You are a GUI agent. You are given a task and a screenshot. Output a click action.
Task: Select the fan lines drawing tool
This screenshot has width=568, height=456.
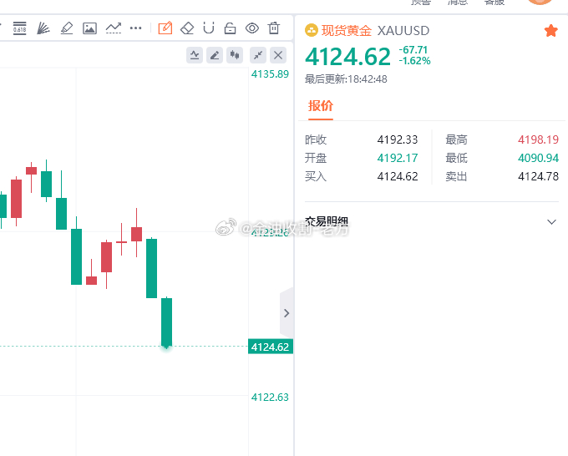(43, 28)
